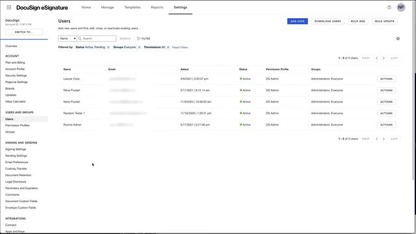The height and width of the screenshot is (234, 416).
Task: Click the Lawyer Corp user name
Action: pos(71,79)
